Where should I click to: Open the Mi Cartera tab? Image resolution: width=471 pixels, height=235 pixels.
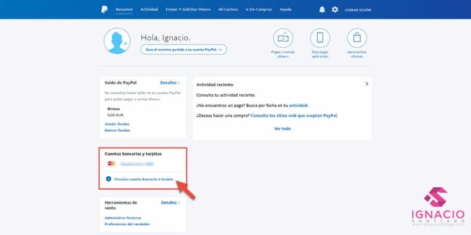click(228, 10)
